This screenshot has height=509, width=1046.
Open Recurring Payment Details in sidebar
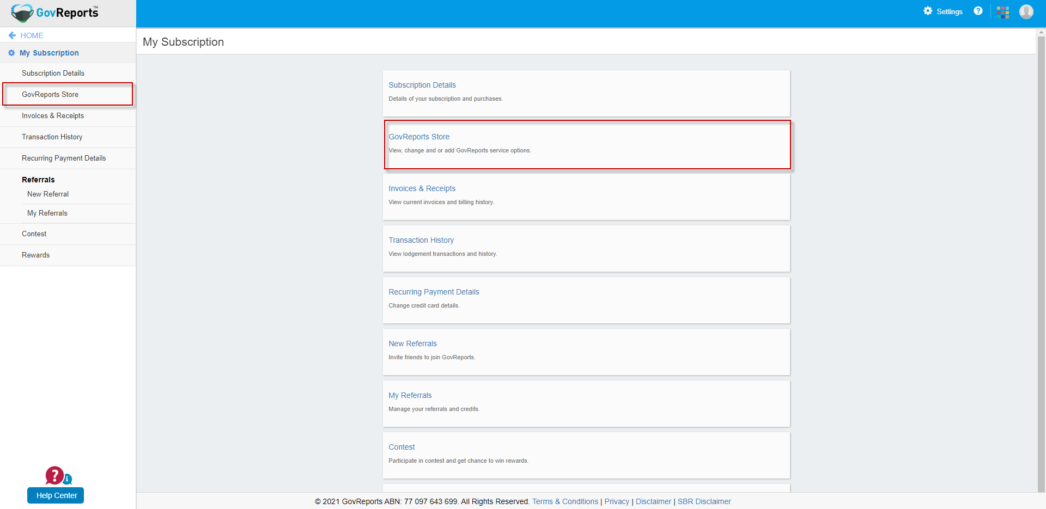coord(64,158)
